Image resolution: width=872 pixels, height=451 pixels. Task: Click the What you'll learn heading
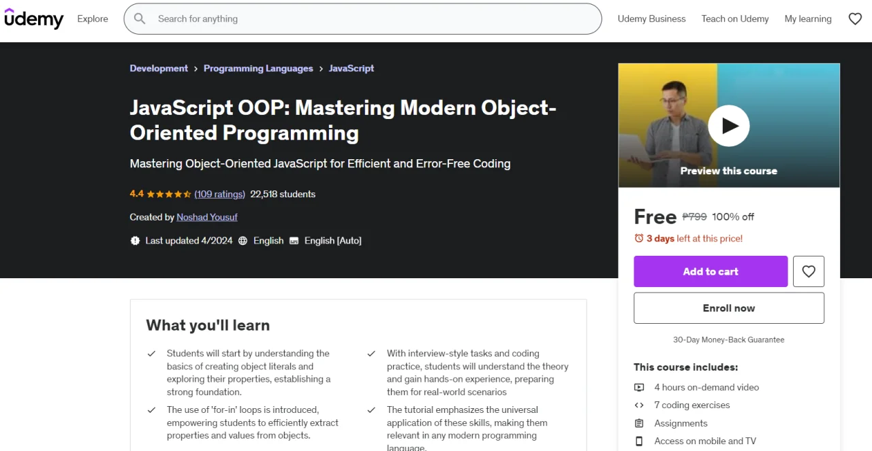tap(208, 325)
